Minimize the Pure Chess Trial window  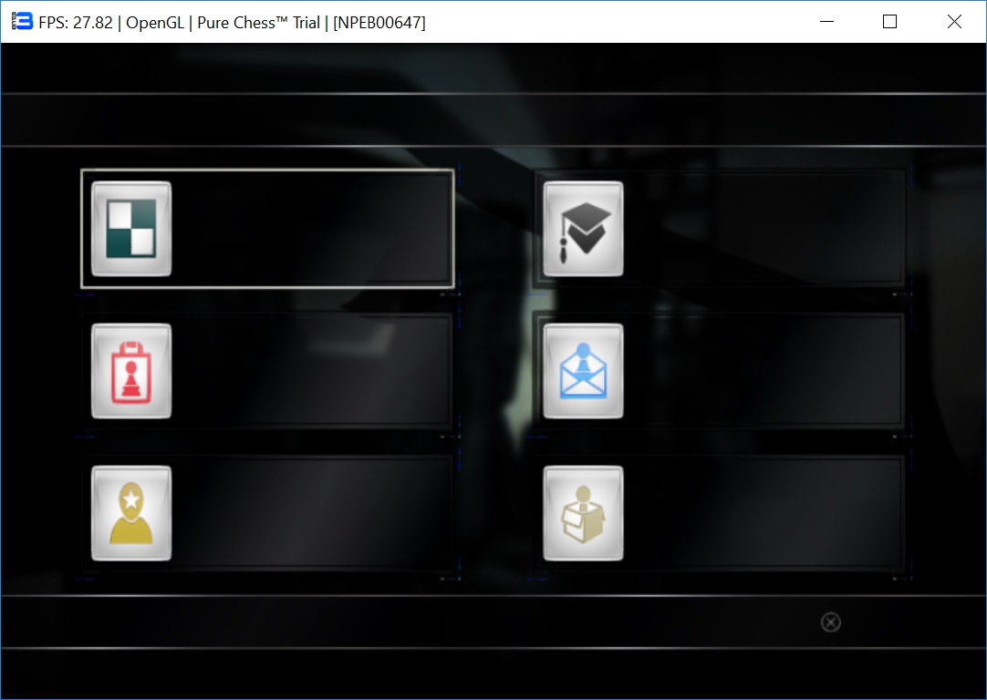(827, 22)
